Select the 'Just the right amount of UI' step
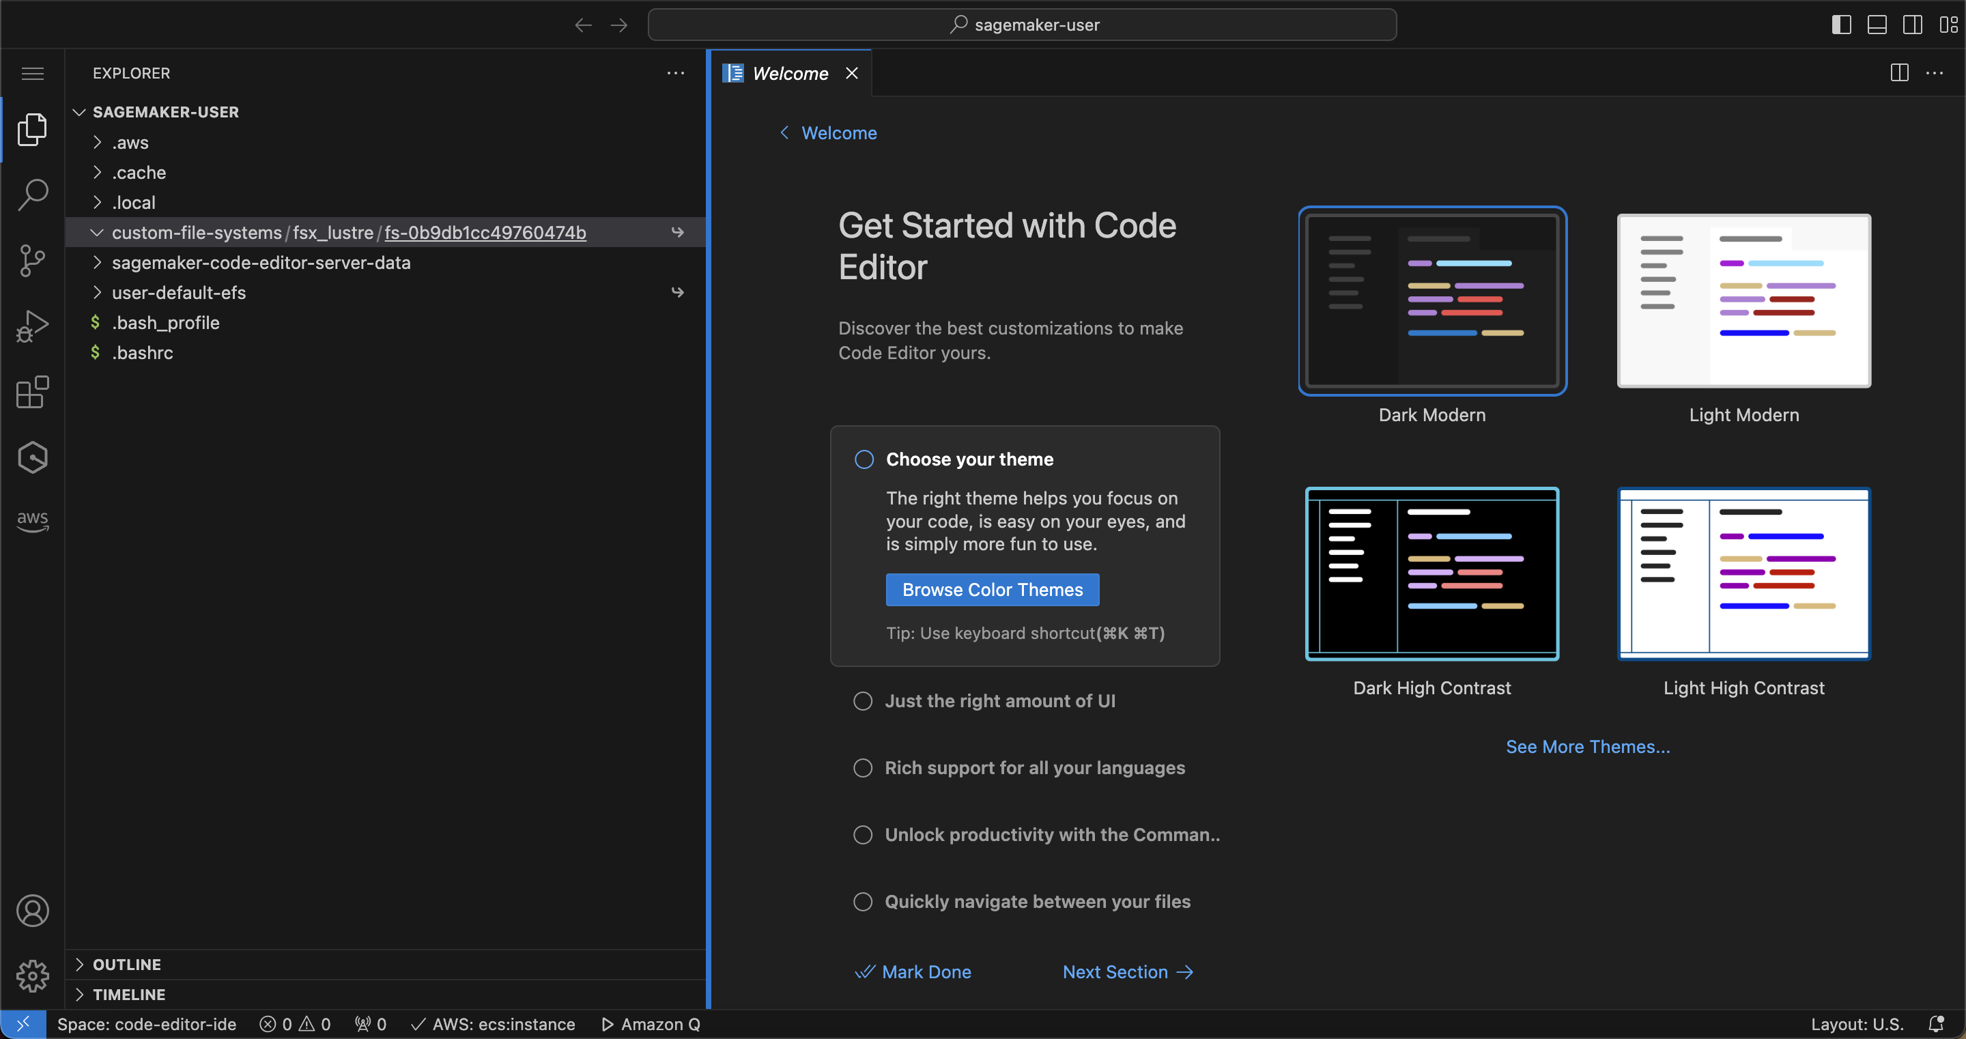The height and width of the screenshot is (1039, 1966). click(x=999, y=701)
